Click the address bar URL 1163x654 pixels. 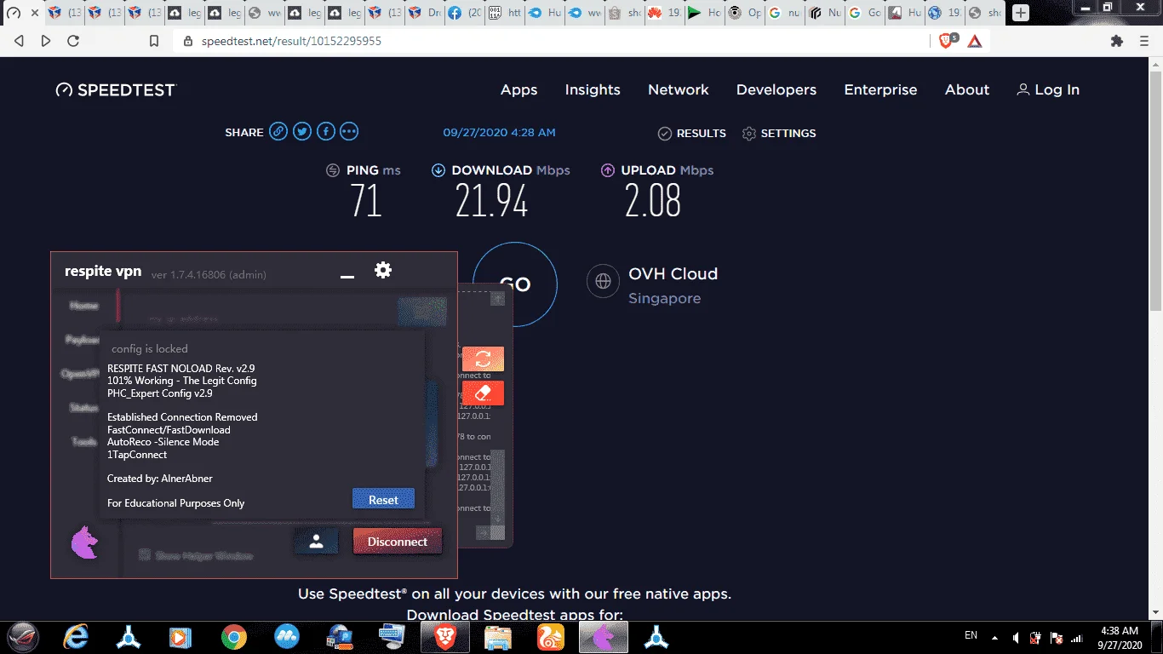[x=291, y=41]
